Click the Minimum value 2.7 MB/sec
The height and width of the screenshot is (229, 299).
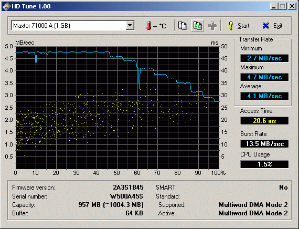point(264,58)
